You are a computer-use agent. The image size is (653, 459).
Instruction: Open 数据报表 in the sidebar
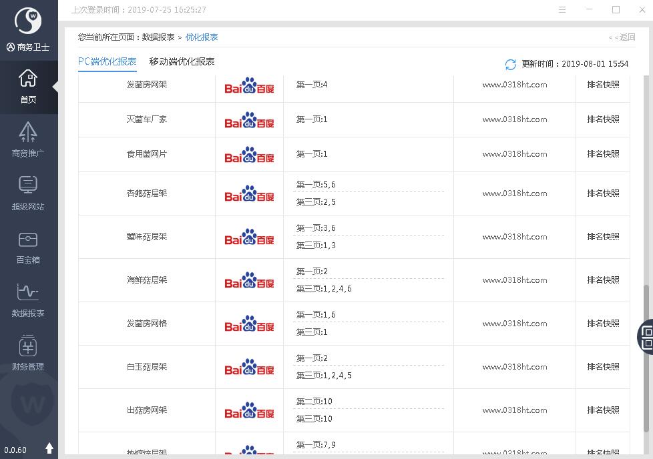tap(28, 300)
